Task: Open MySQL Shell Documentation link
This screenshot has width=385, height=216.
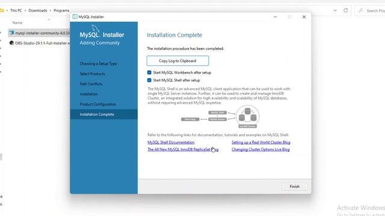Action: coord(171,142)
